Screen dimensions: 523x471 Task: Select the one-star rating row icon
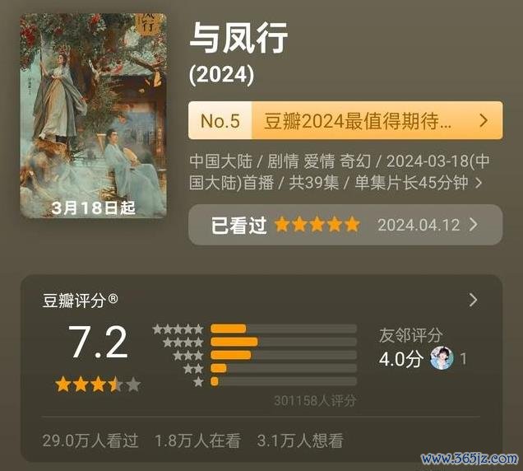tap(198, 381)
